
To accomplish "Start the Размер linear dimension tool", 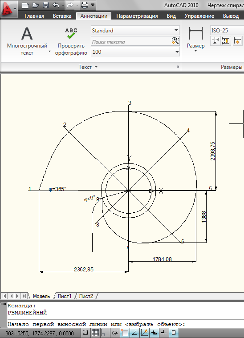I will (x=196, y=37).
